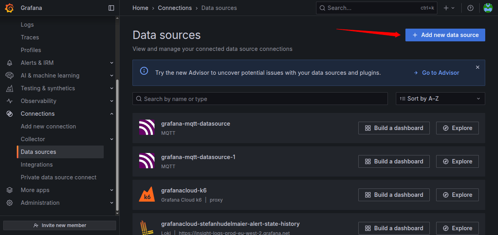Explore the grafana-mqtt-datasource row
The width and height of the screenshot is (498, 235).
click(x=457, y=128)
